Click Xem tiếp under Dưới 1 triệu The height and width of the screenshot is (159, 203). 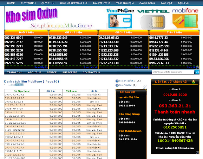coord(41,67)
